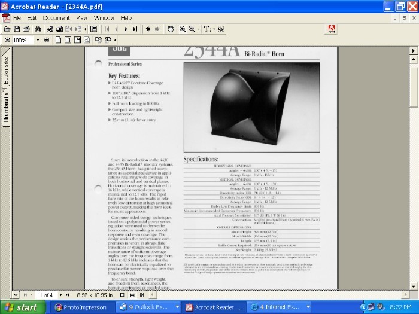Open Find with the binoculars icon

pos(38,29)
